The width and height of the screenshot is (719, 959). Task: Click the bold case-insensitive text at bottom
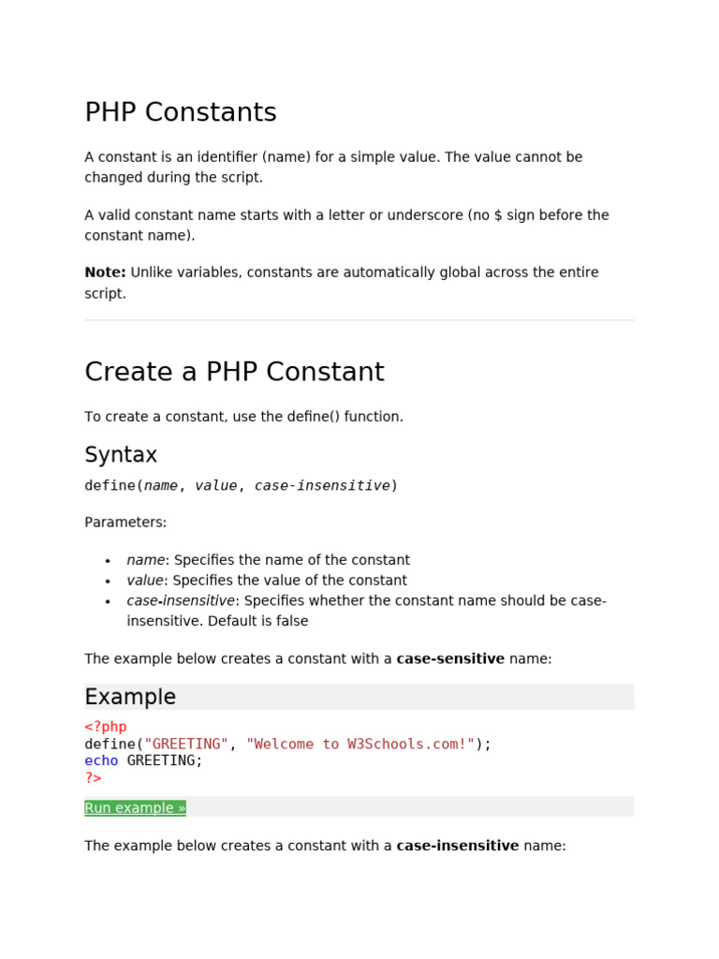pyautogui.click(x=458, y=846)
